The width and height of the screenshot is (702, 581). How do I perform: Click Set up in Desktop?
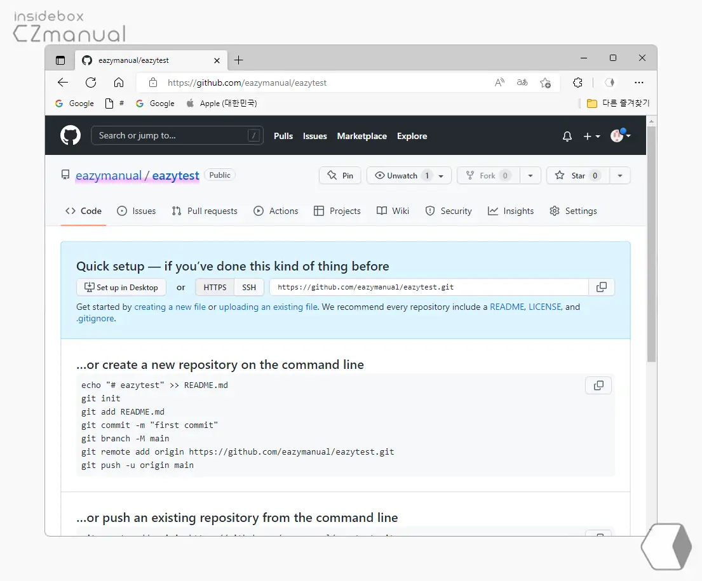tap(121, 288)
